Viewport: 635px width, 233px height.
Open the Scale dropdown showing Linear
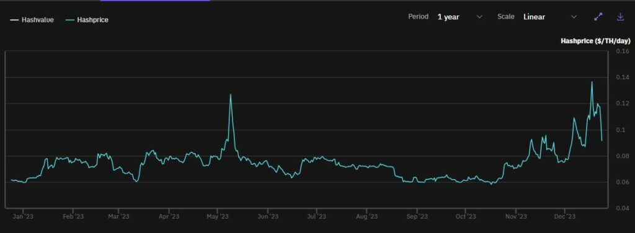(549, 17)
